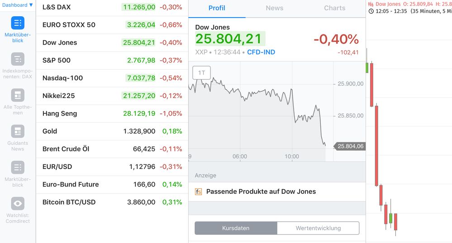Select the Profil tab
This screenshot has height=243, width=452.
pyautogui.click(x=217, y=8)
